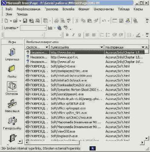150x152 pixels.
Task: Open the Reports dropdown on reporting toolbar
Action: coord(11,28)
